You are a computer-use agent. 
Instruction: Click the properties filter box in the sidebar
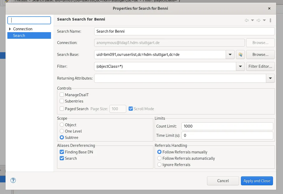[x=29, y=20]
